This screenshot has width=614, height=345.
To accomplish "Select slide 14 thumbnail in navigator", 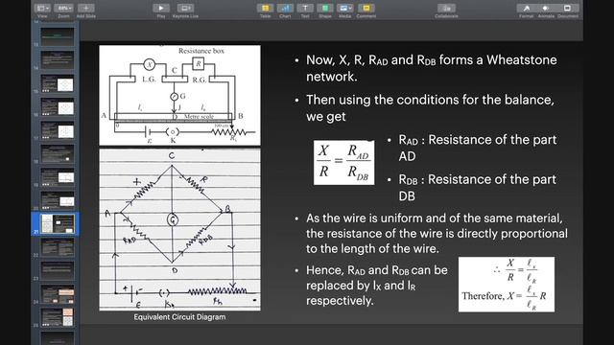I will coord(58,60).
